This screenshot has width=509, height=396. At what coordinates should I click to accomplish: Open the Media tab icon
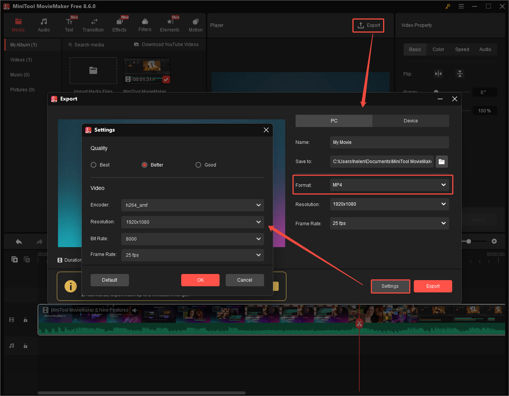click(18, 21)
